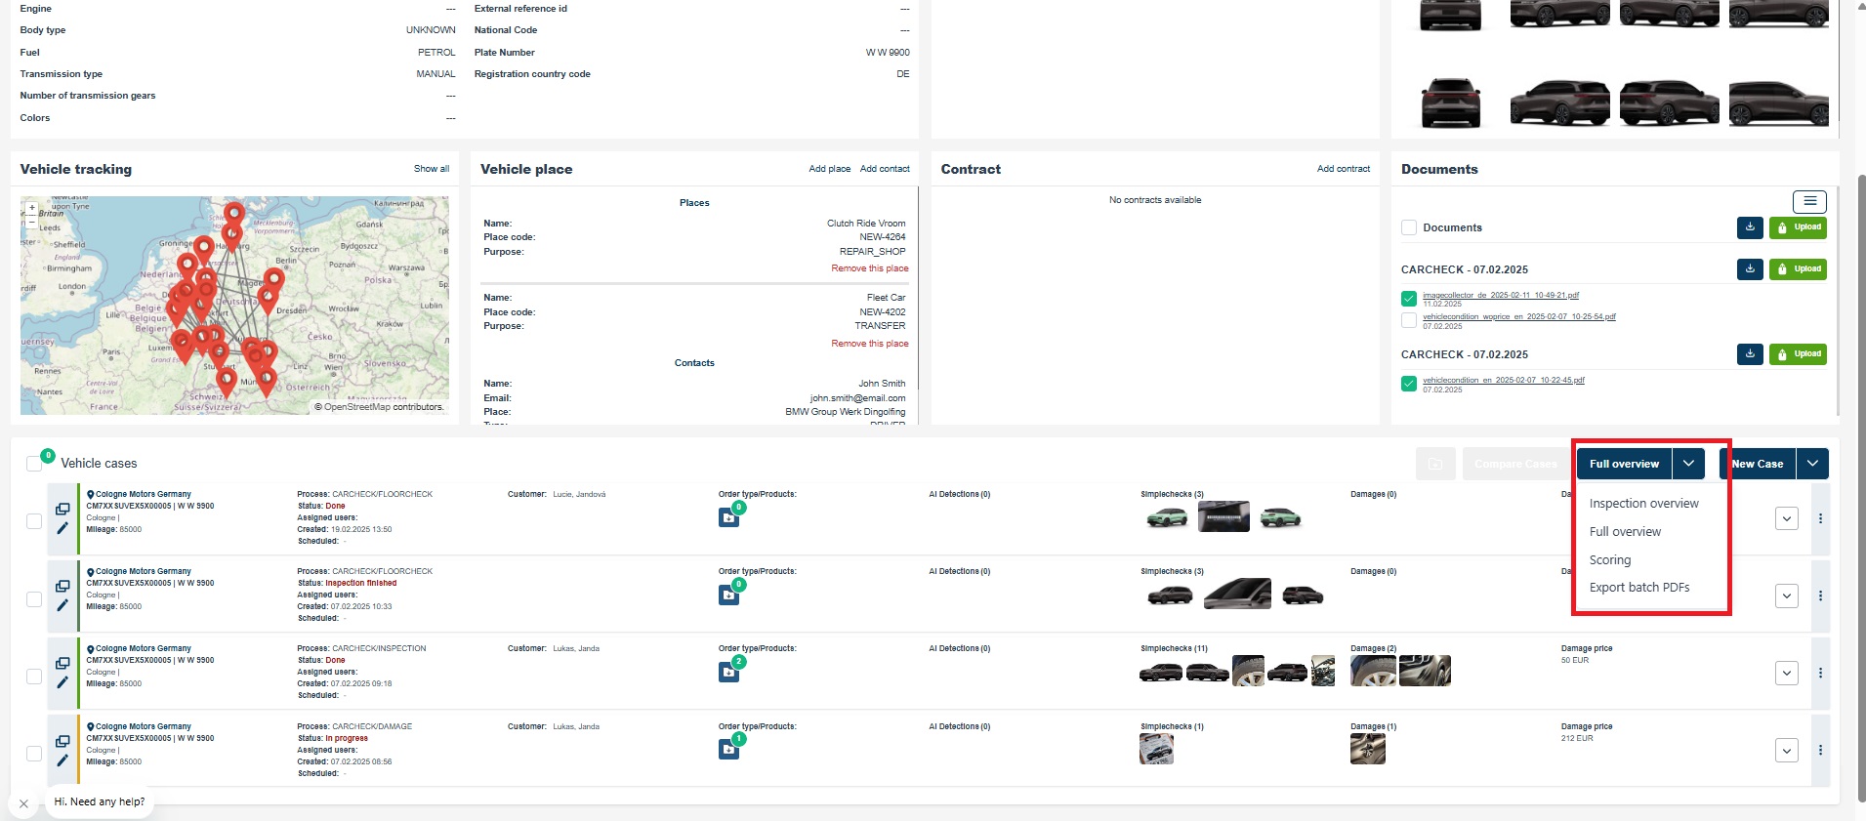Choose Export batch PDFs menu option
Viewport: 1866px width, 821px height.
pyautogui.click(x=1638, y=588)
